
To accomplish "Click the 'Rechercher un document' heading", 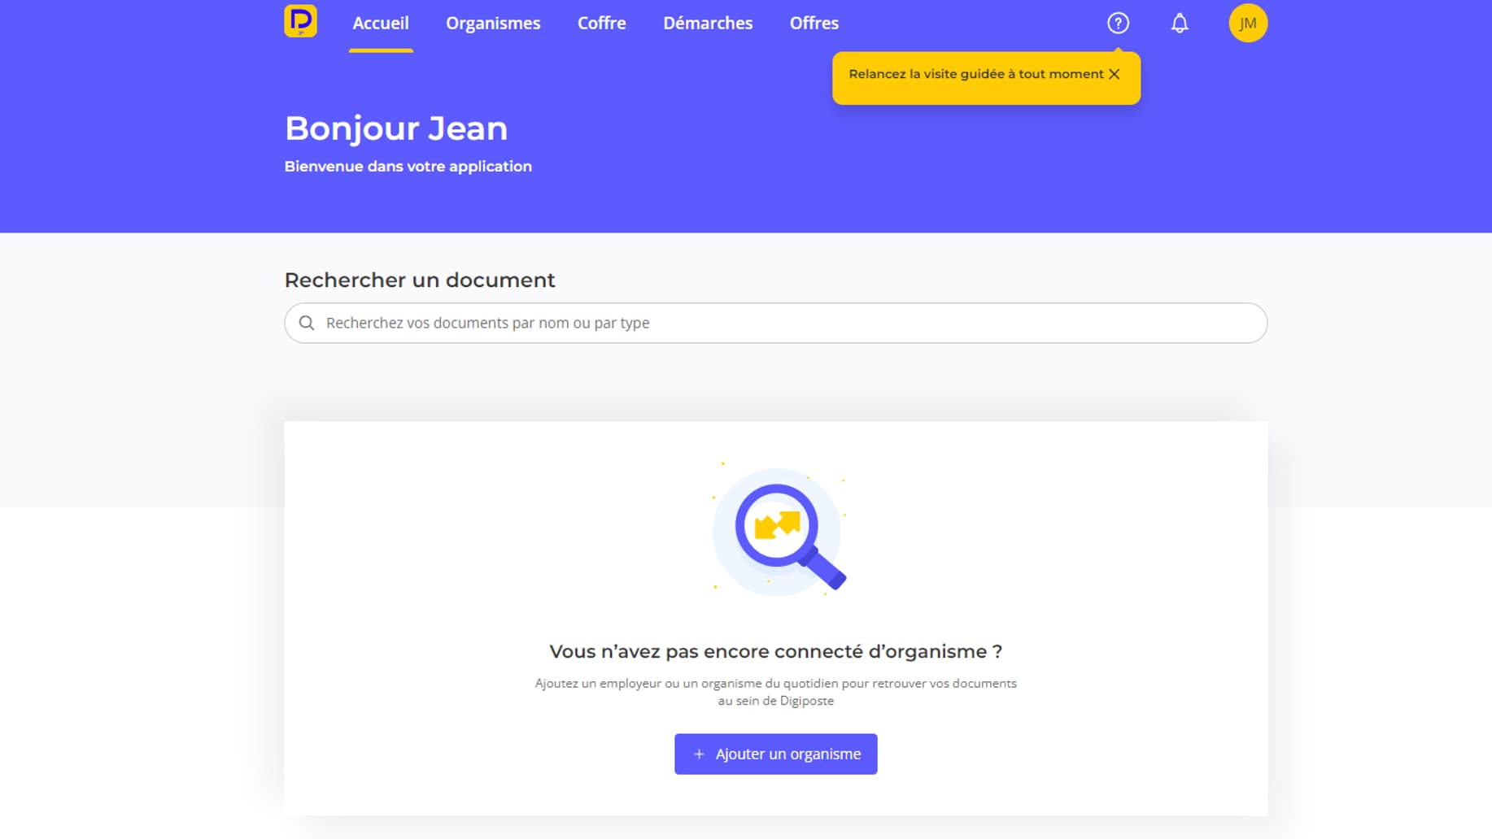I will pos(419,280).
